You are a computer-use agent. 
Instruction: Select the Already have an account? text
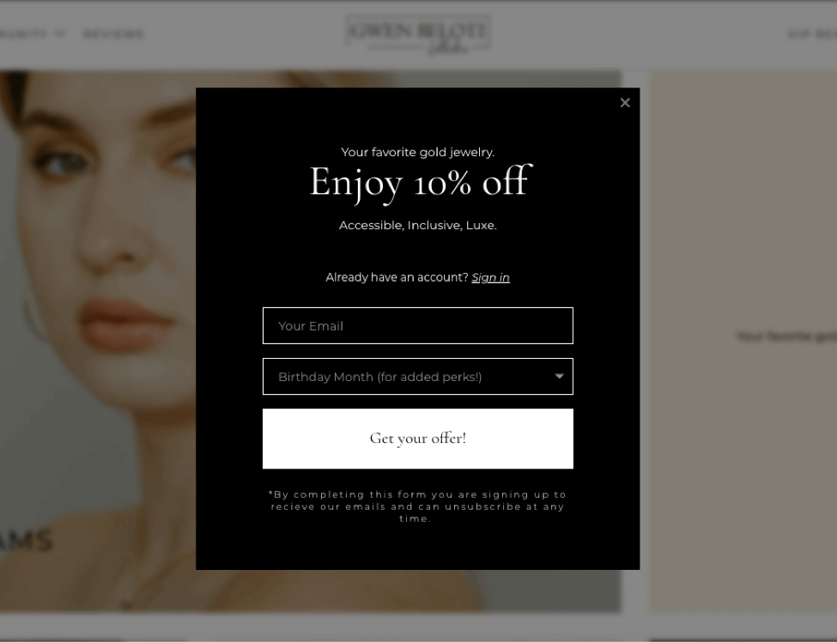click(397, 277)
